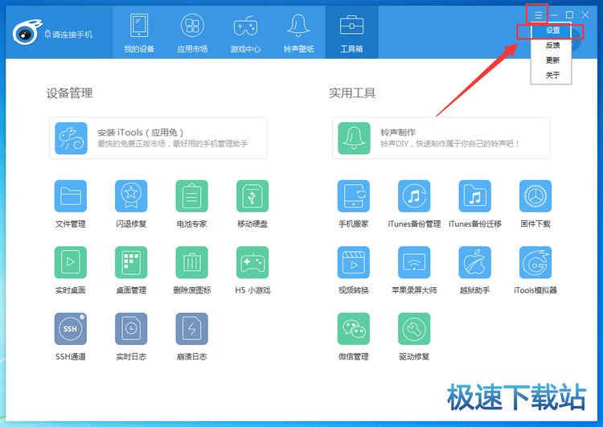Select 更新 Update menu item
Image resolution: width=603 pixels, height=427 pixels.
(x=552, y=60)
